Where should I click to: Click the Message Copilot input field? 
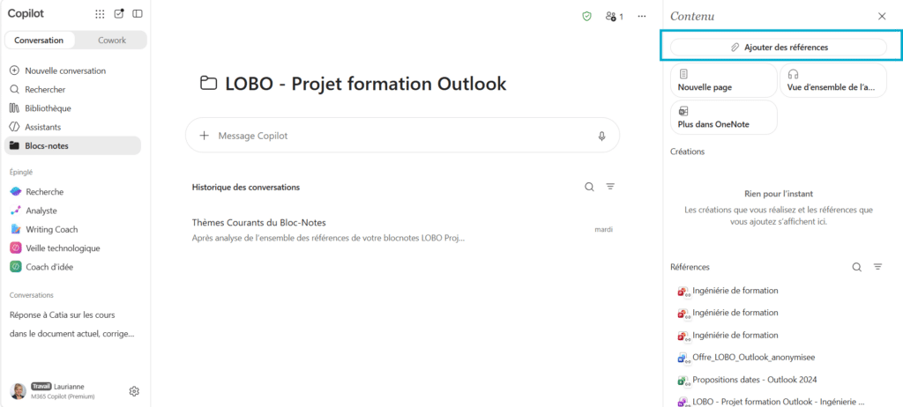click(x=402, y=136)
